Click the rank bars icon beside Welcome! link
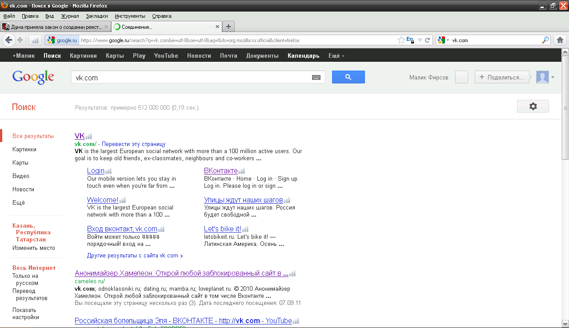 coord(122,200)
